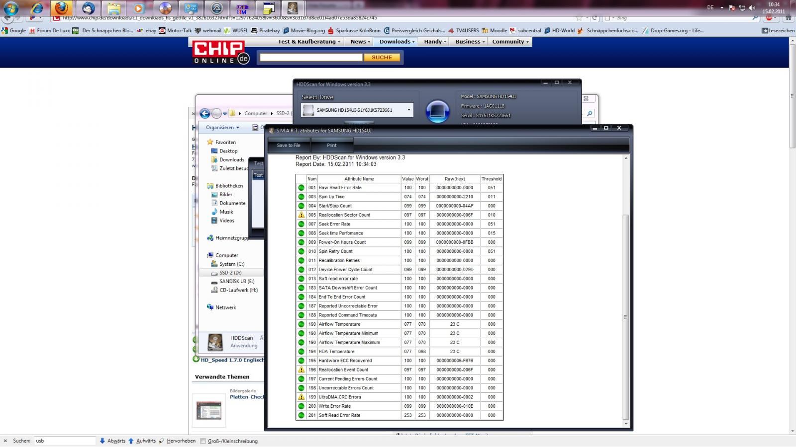Image resolution: width=796 pixels, height=447 pixels.
Task: Open the Community dropdown on CHIP
Action: (510, 42)
